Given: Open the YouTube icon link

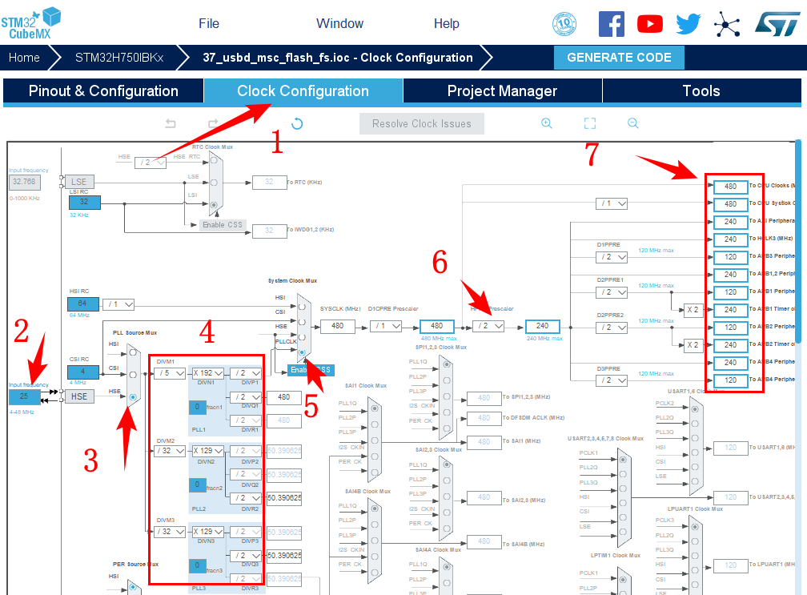Looking at the screenshot, I should [649, 24].
